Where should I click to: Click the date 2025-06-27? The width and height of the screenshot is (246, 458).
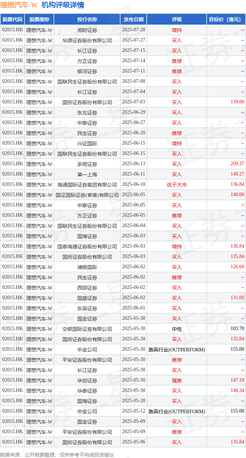point(134,123)
